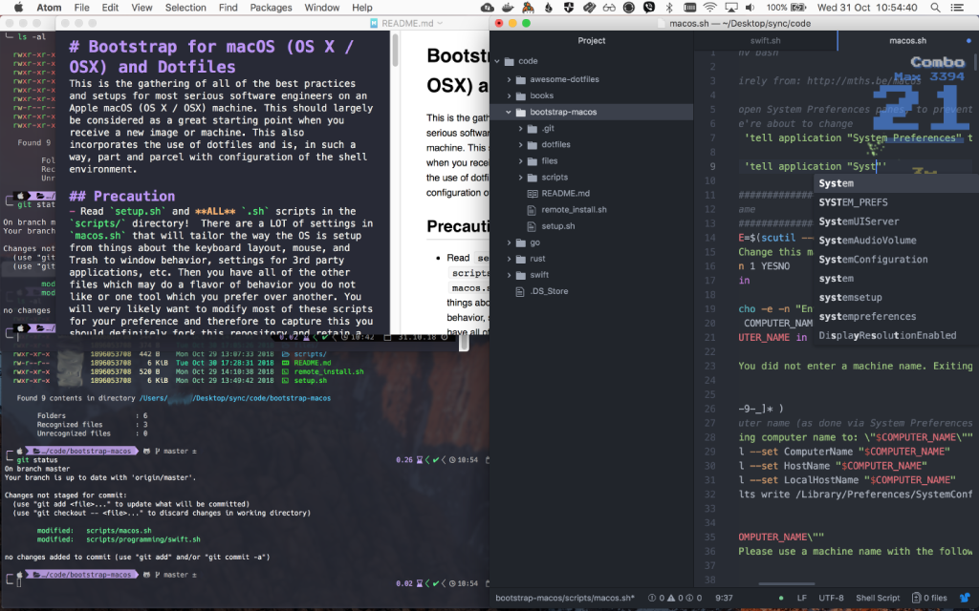Click the shield icon in menu bar
The height and width of the screenshot is (611, 979).
(569, 8)
